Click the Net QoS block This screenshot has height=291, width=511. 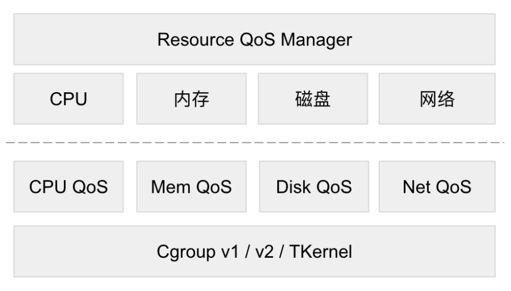tap(437, 187)
